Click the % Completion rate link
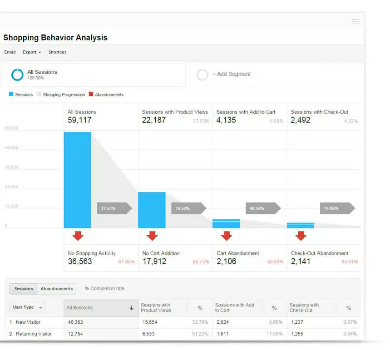 104,289
